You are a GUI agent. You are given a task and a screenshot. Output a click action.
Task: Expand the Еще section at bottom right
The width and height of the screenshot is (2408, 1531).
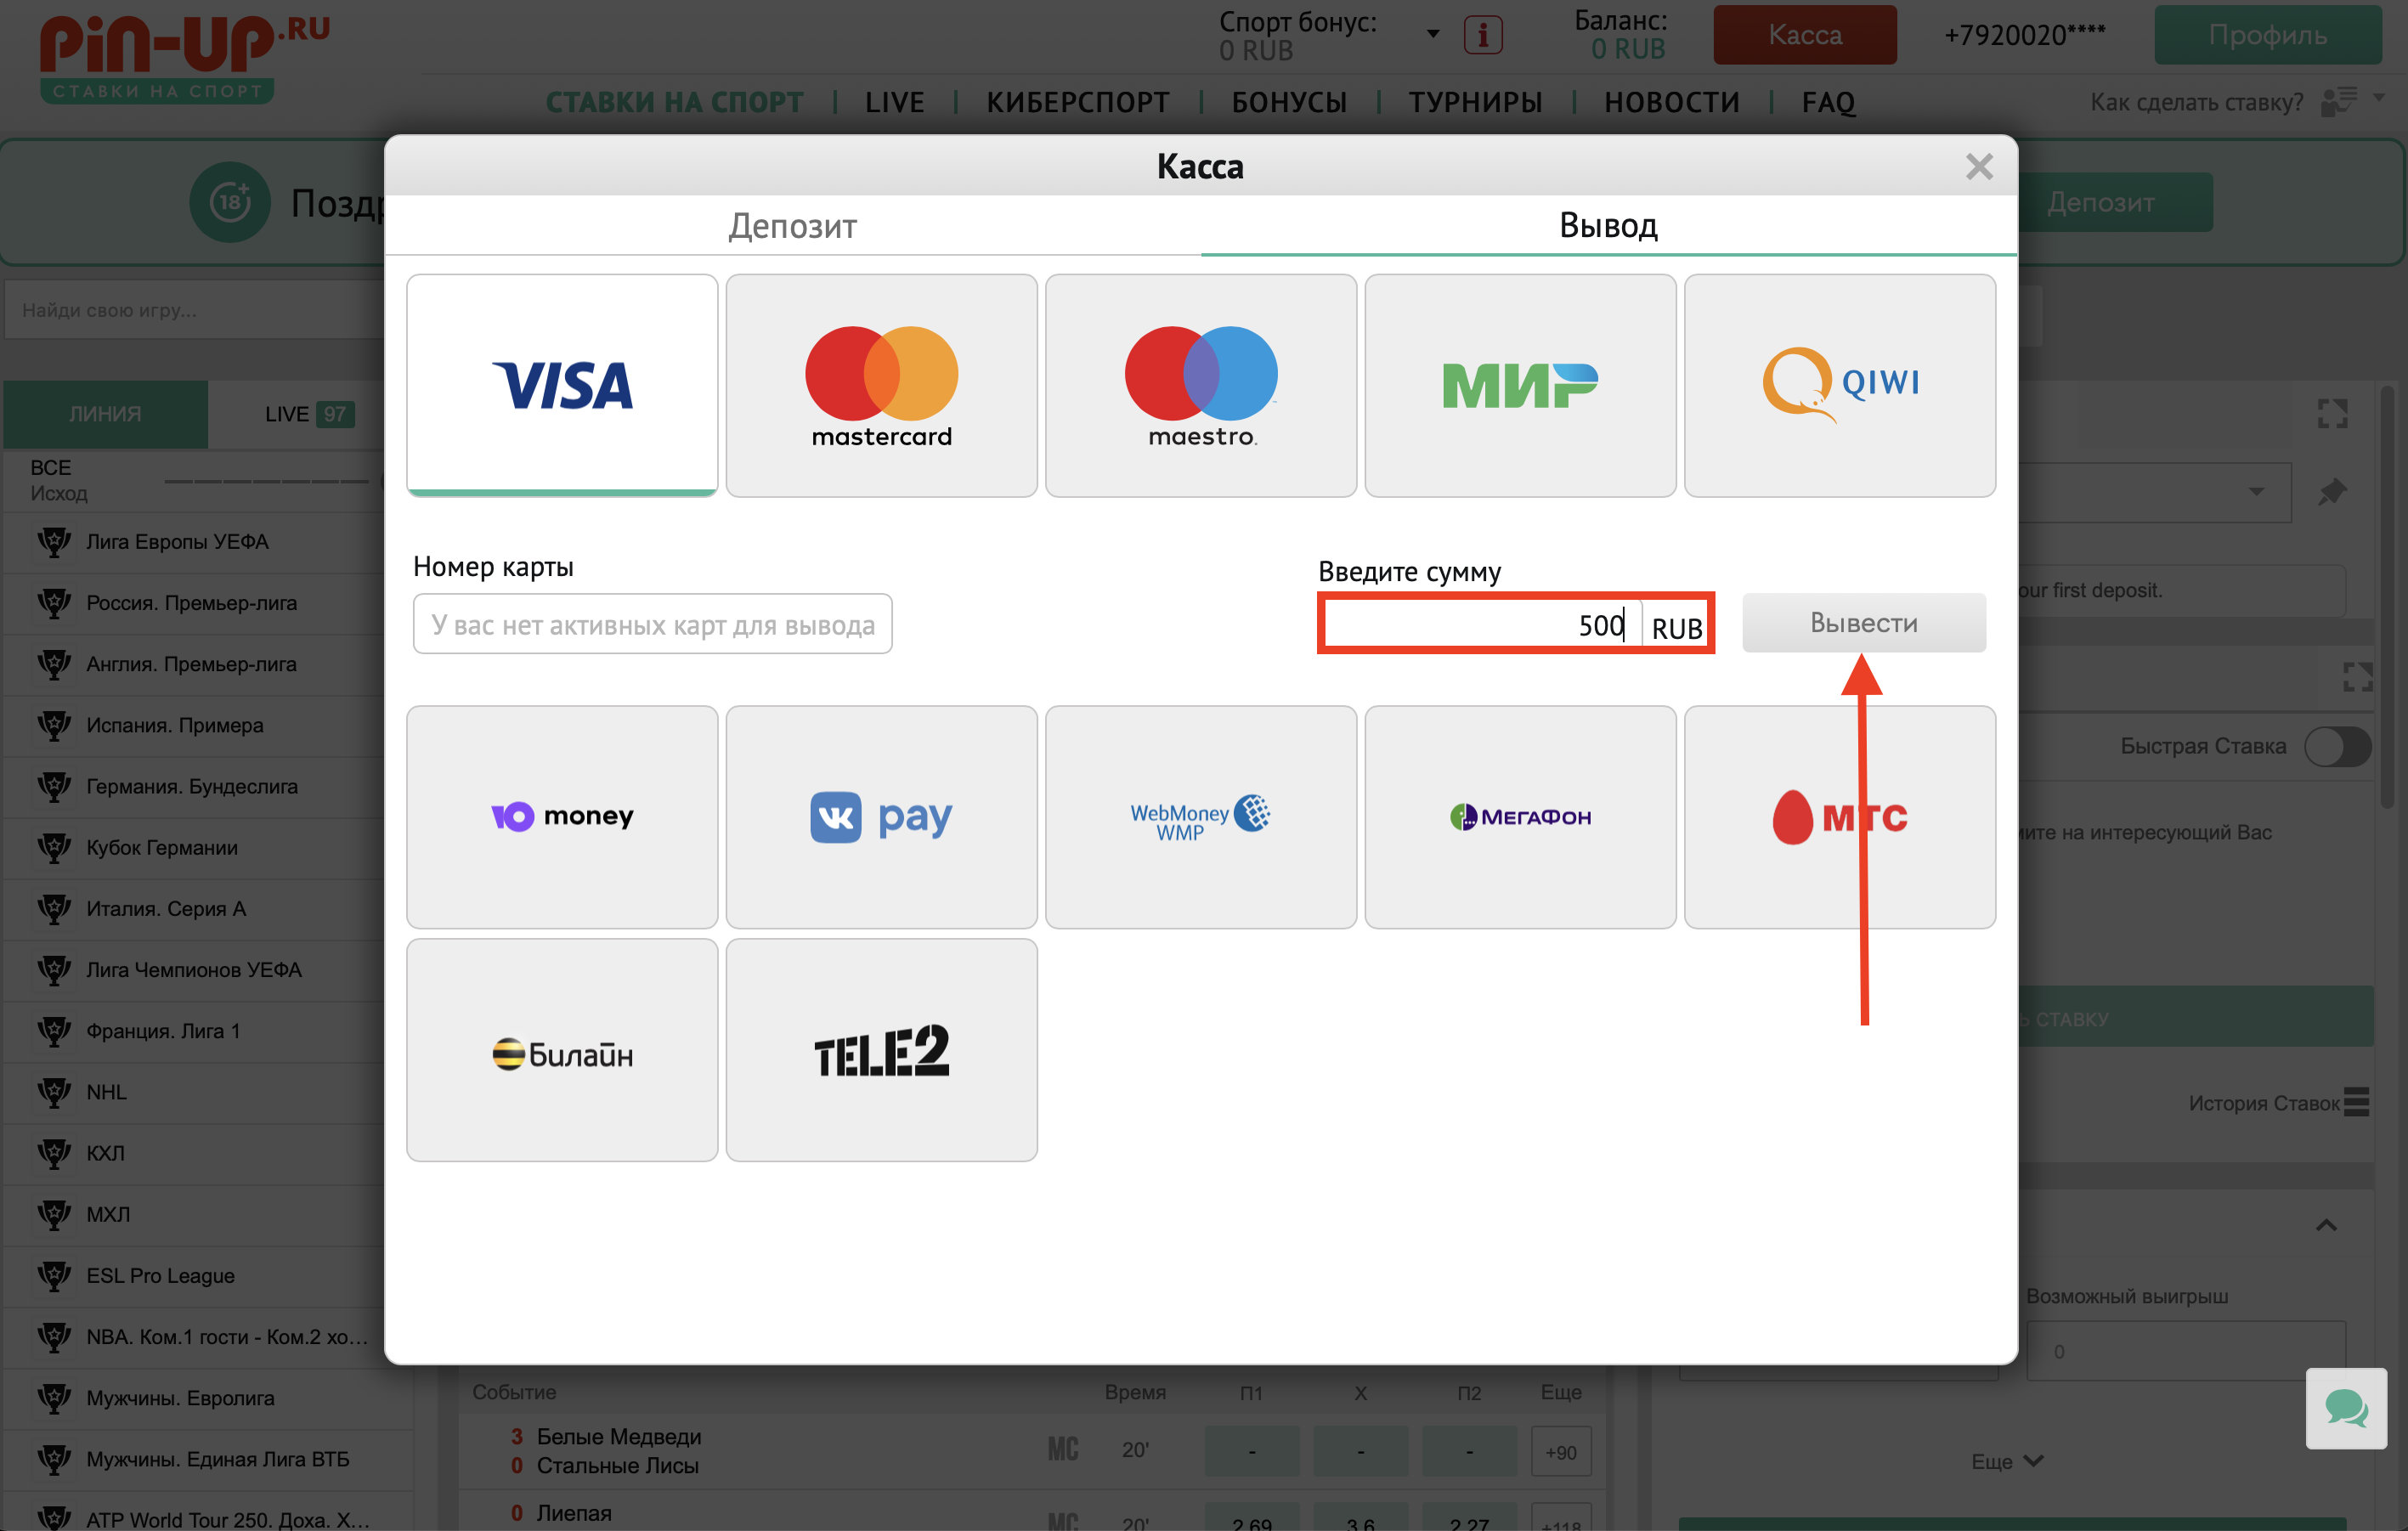coord(2006,1461)
